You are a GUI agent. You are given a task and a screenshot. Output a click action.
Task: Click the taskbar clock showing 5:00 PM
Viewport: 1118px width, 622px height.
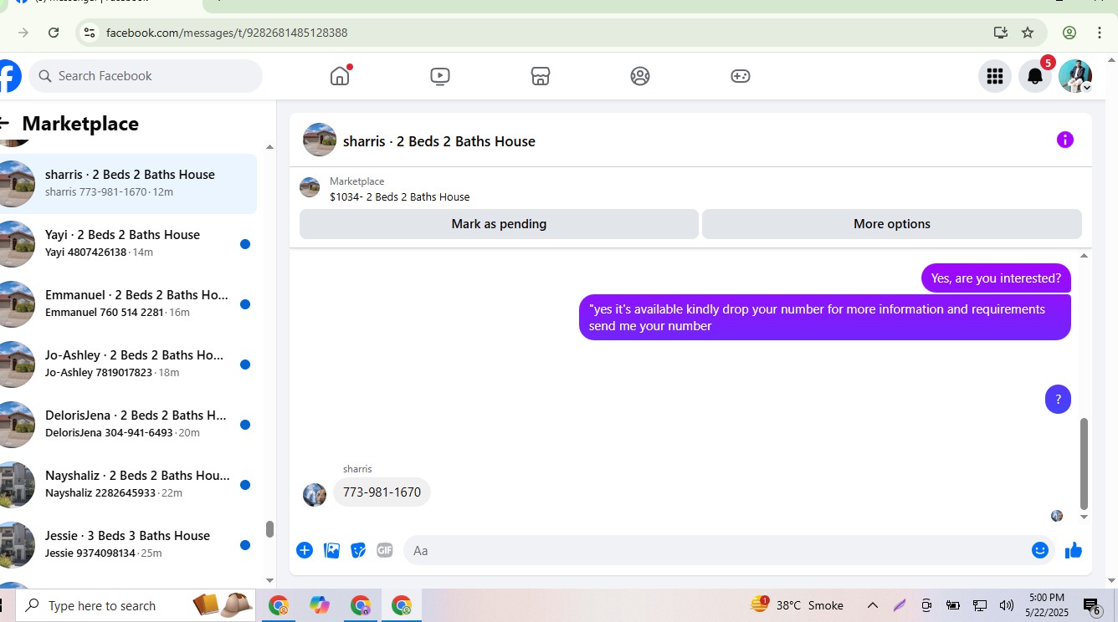click(1047, 605)
